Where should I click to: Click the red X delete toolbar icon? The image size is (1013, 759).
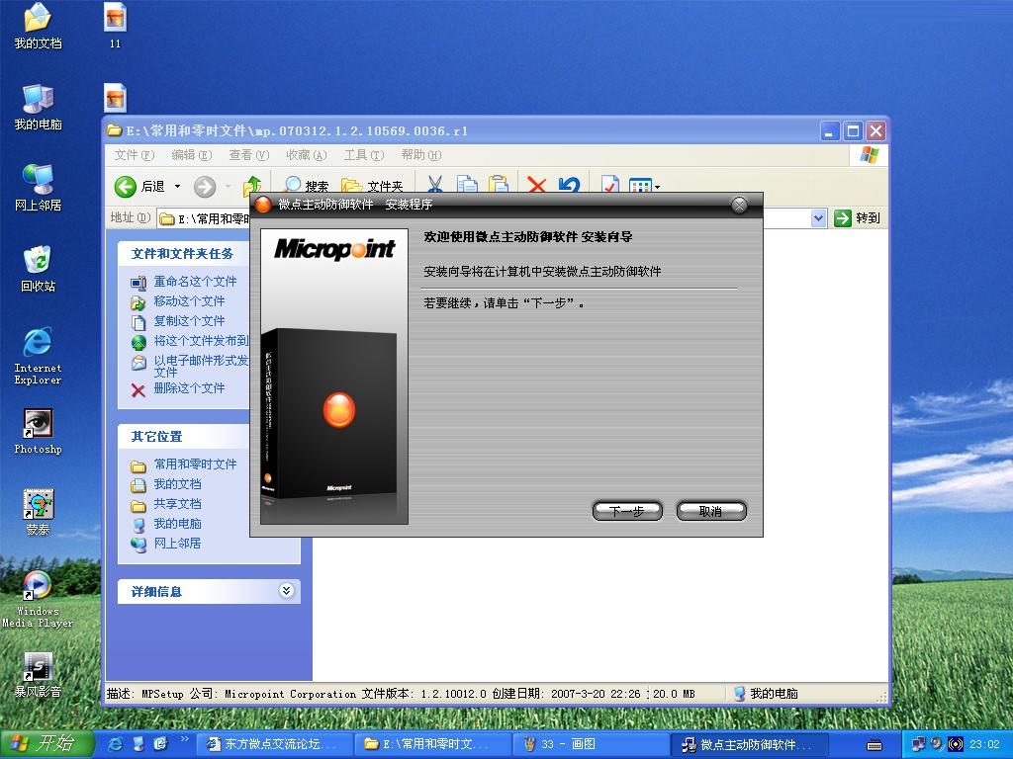coord(536,186)
